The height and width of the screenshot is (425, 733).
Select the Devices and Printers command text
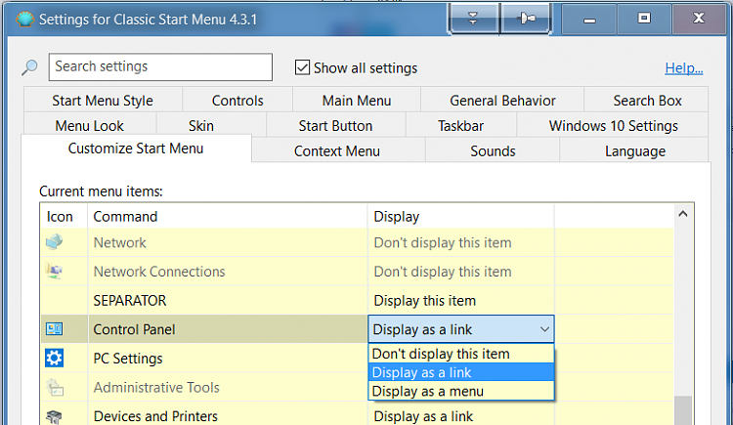tap(155, 416)
